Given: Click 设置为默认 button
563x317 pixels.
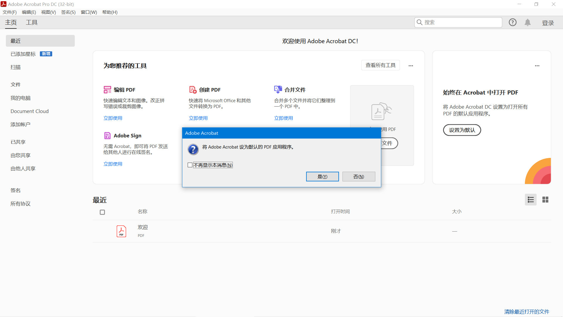Looking at the screenshot, I should point(462,130).
